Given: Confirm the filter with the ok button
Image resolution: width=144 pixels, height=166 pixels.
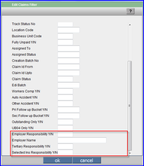Looking at the screenshot, I should tap(57, 160).
